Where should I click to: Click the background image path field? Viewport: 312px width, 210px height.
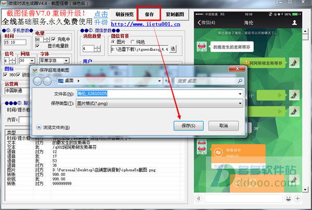(x=139, y=49)
